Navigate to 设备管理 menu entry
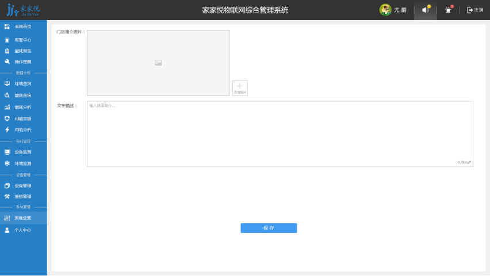 pos(23,186)
